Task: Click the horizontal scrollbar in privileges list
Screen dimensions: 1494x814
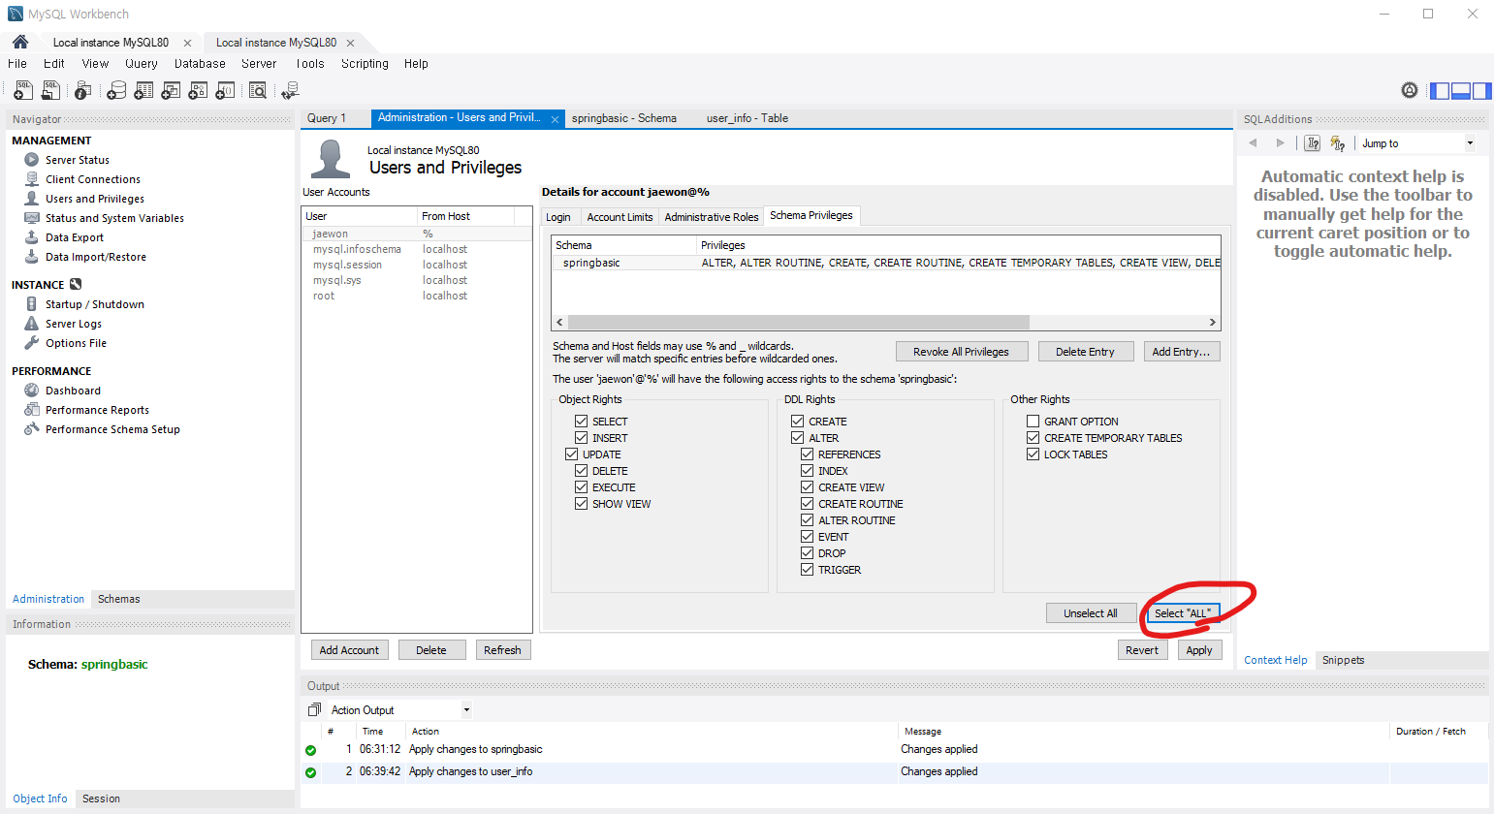Action: pyautogui.click(x=798, y=322)
